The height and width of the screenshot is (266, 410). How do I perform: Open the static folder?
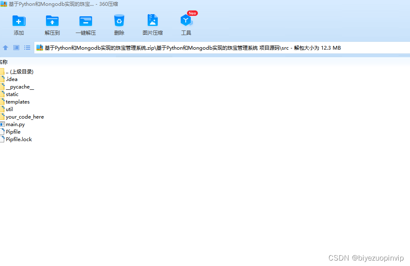tap(12, 94)
